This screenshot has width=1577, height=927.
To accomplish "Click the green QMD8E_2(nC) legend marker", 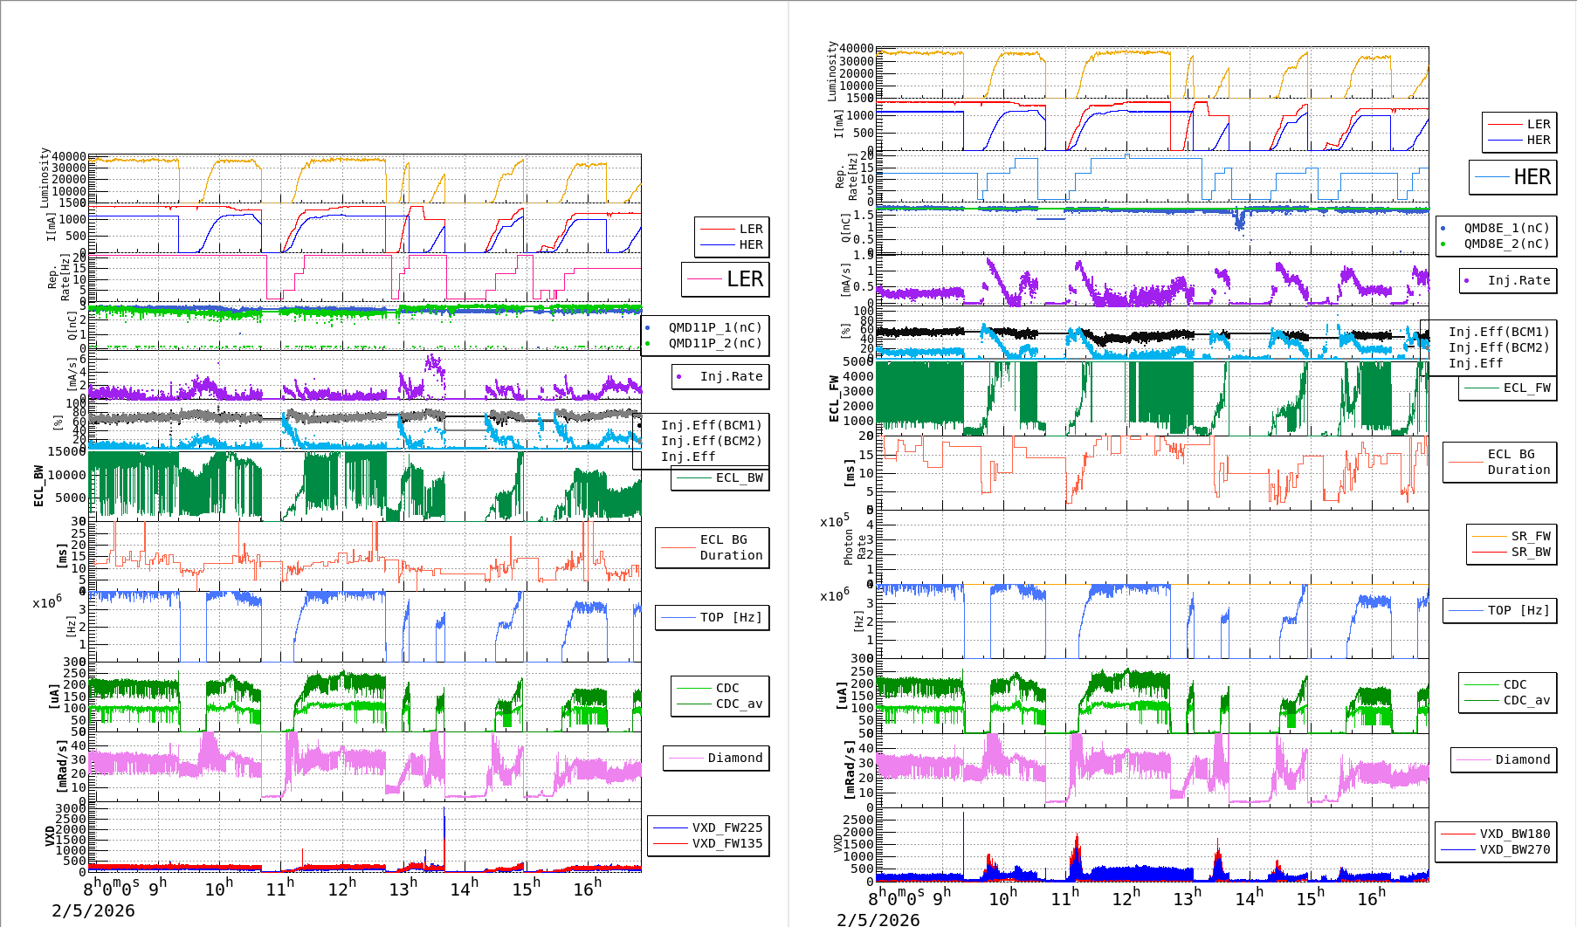I will point(1443,244).
